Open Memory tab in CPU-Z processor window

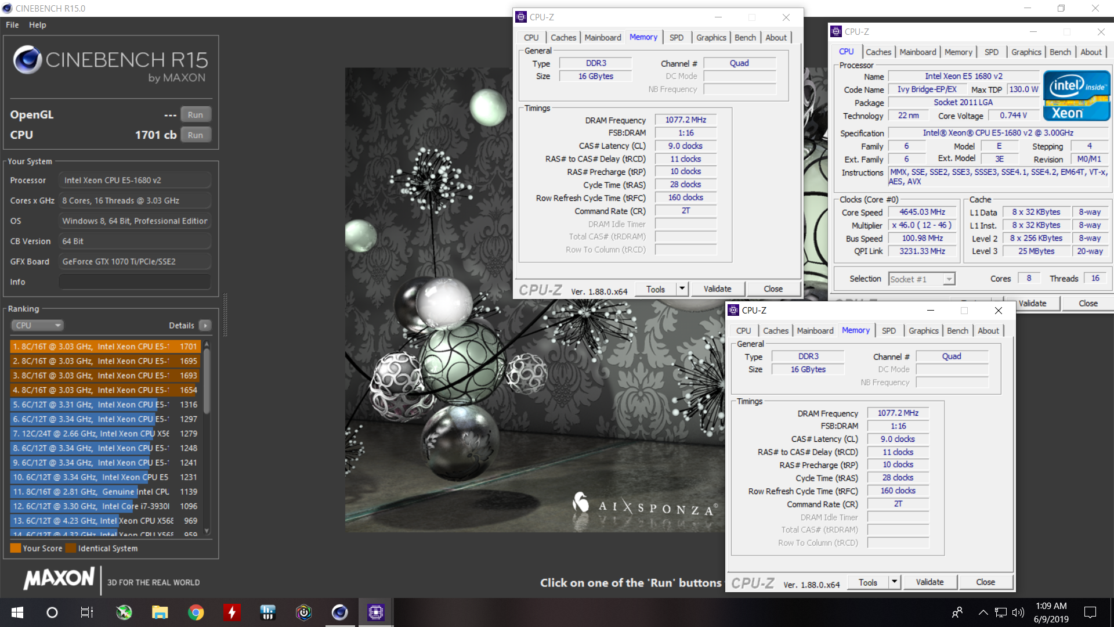(x=958, y=52)
